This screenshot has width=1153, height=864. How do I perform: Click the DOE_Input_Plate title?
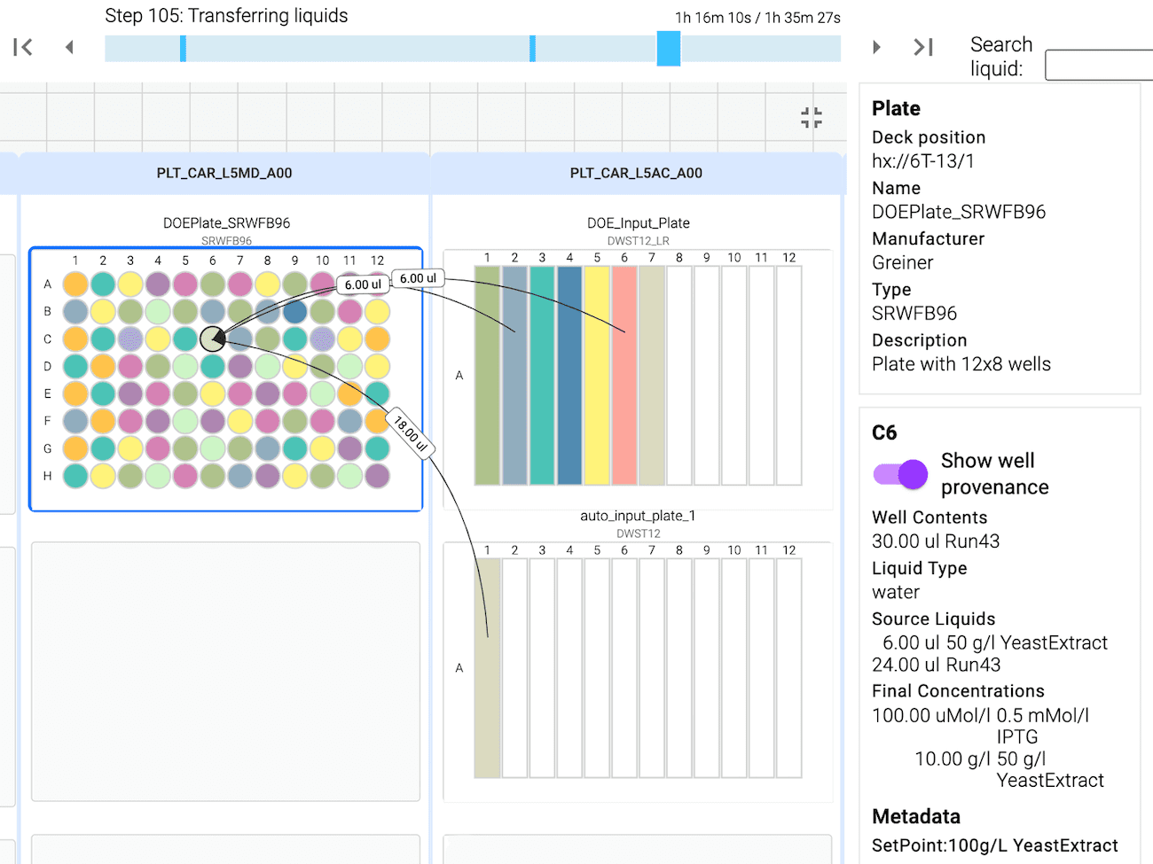point(638,223)
